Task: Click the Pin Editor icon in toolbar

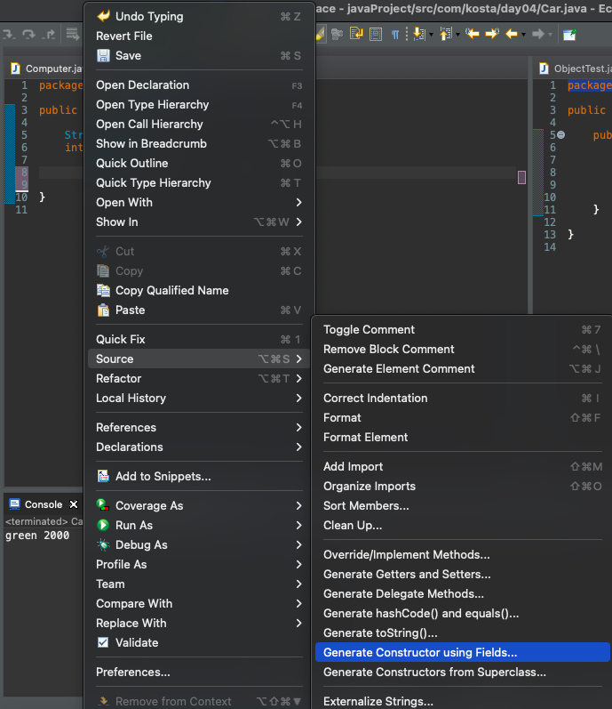Action: pyautogui.click(x=569, y=35)
